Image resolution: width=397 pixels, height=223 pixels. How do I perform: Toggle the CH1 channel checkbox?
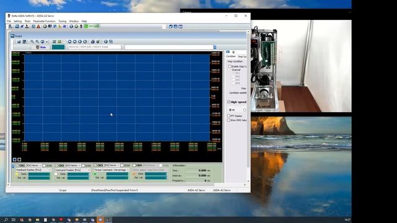point(17,165)
